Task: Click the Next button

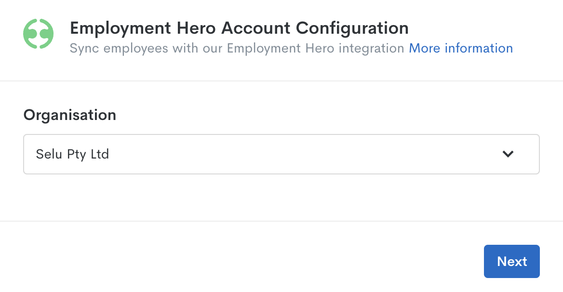Action: 511,261
